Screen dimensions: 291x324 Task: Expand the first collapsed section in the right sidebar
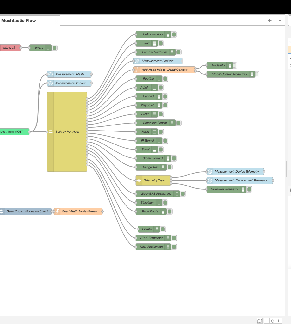290,58
